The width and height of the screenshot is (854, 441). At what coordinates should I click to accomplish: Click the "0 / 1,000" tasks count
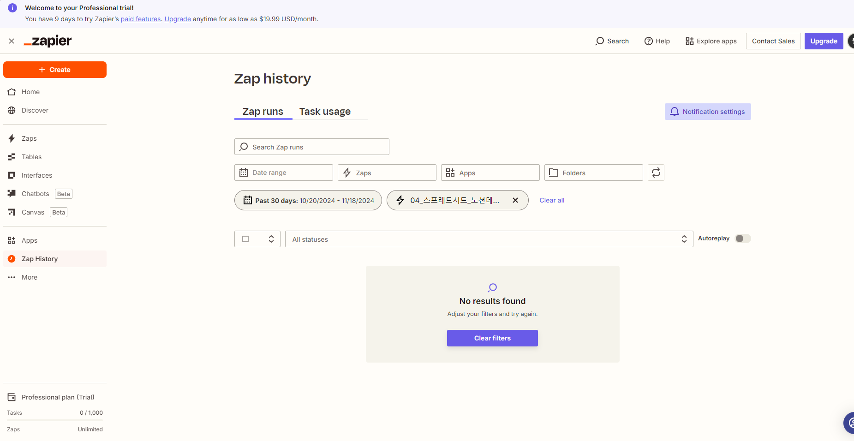[x=91, y=413]
